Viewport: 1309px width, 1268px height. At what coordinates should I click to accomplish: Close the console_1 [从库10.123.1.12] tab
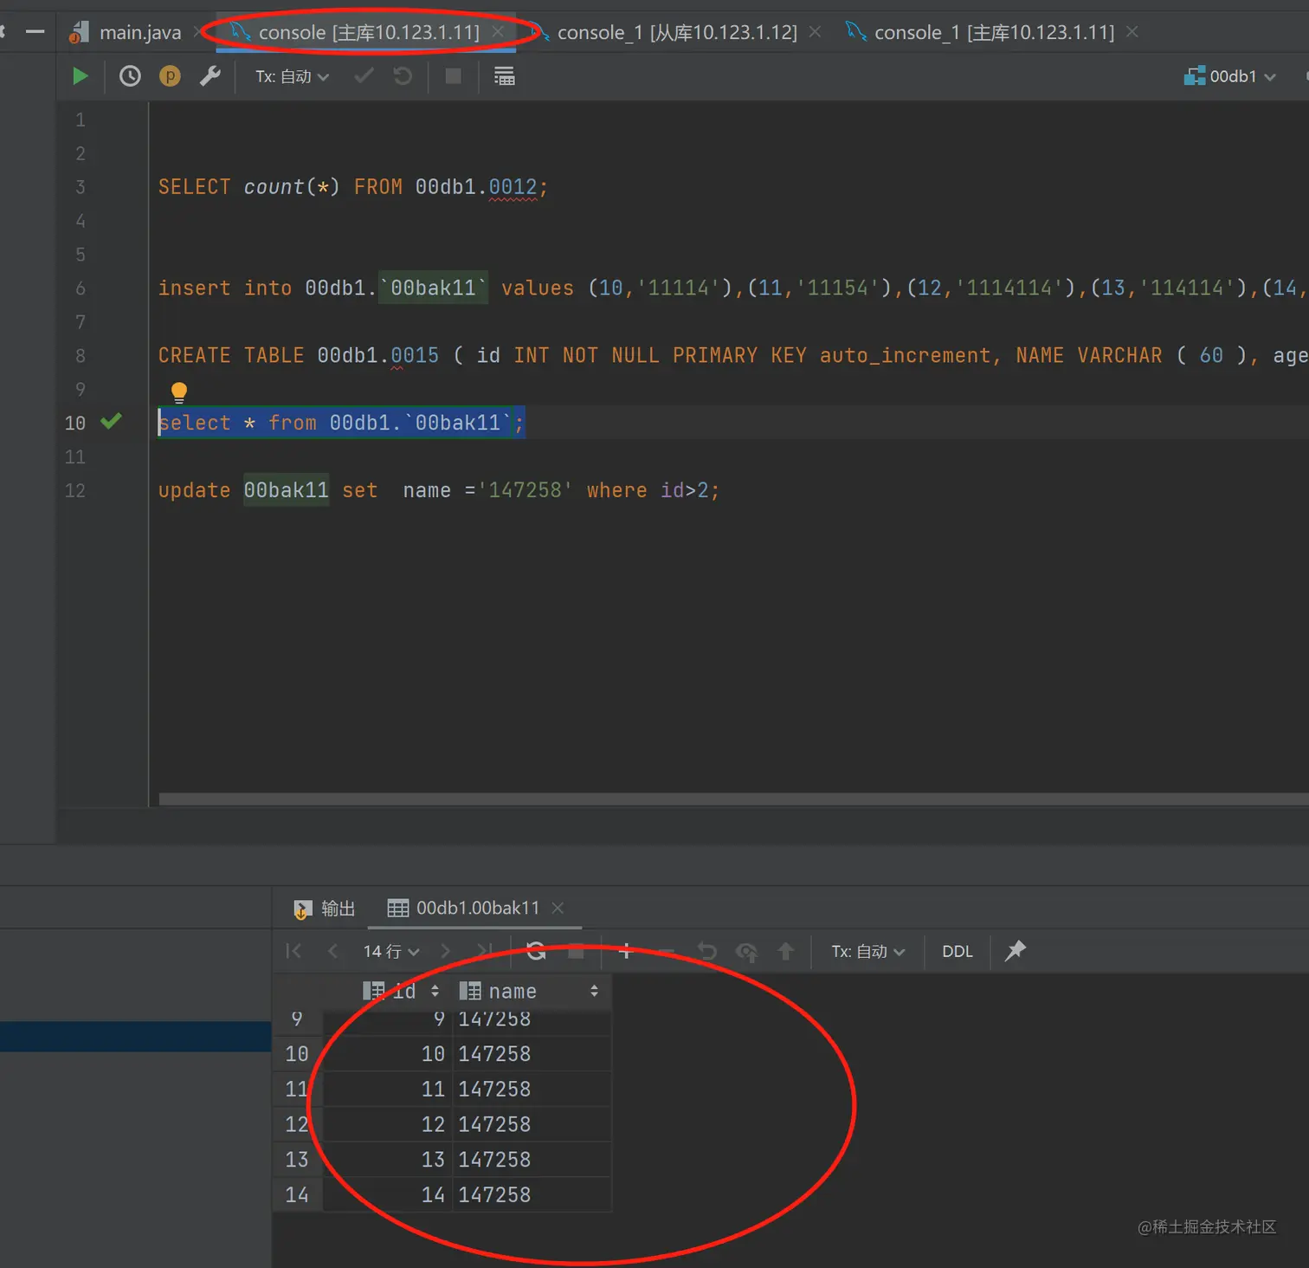click(815, 32)
